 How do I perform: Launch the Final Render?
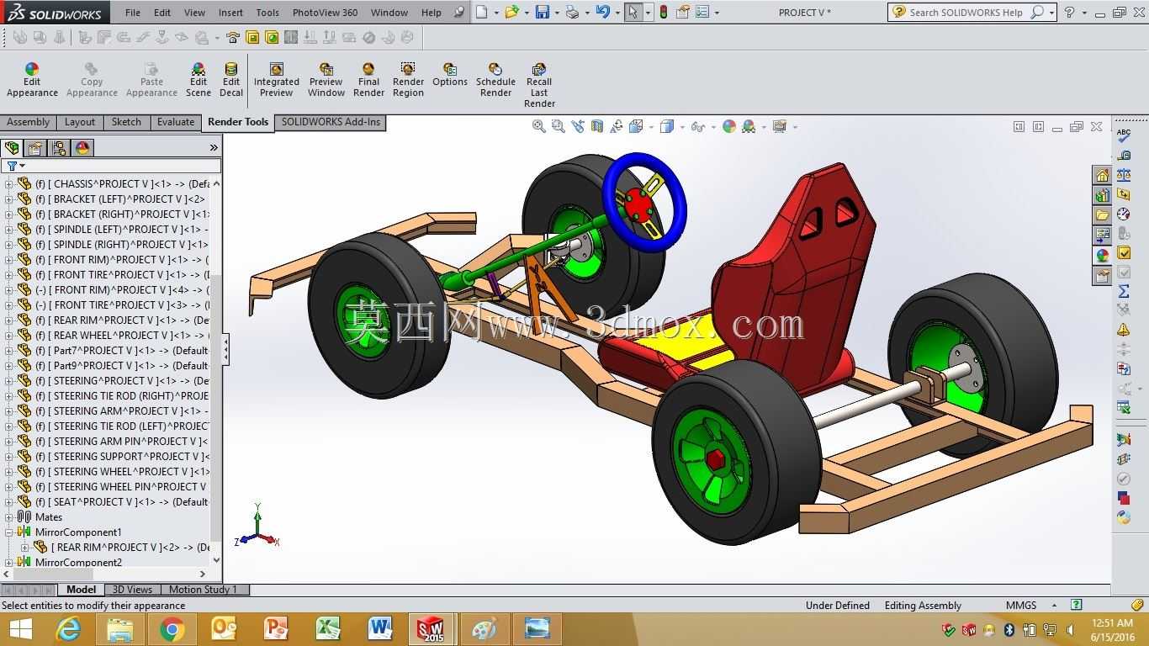pos(368,80)
